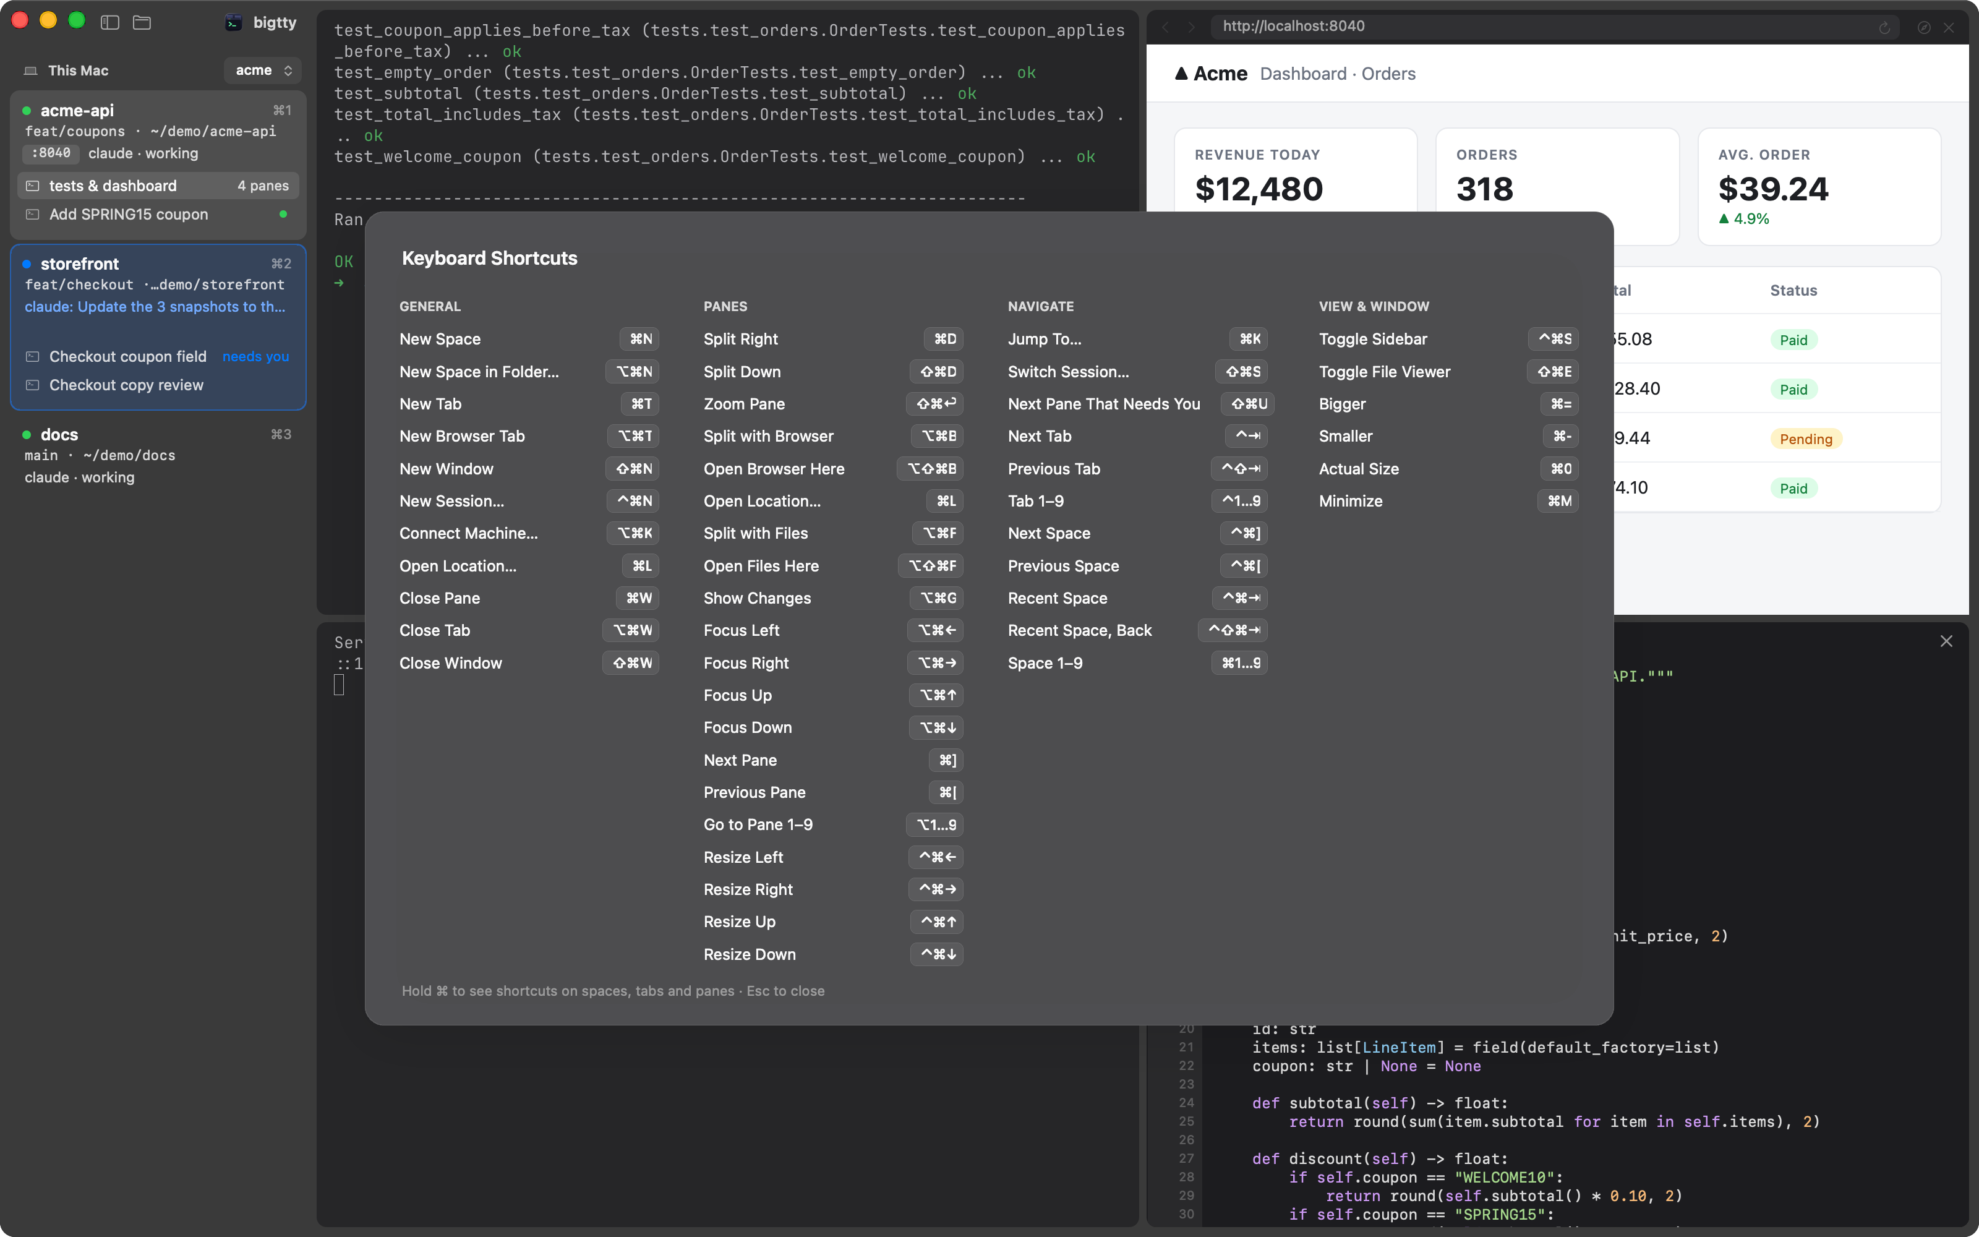Click the Dashboard · Orders header text
The height and width of the screenshot is (1237, 1979).
[x=1337, y=74]
